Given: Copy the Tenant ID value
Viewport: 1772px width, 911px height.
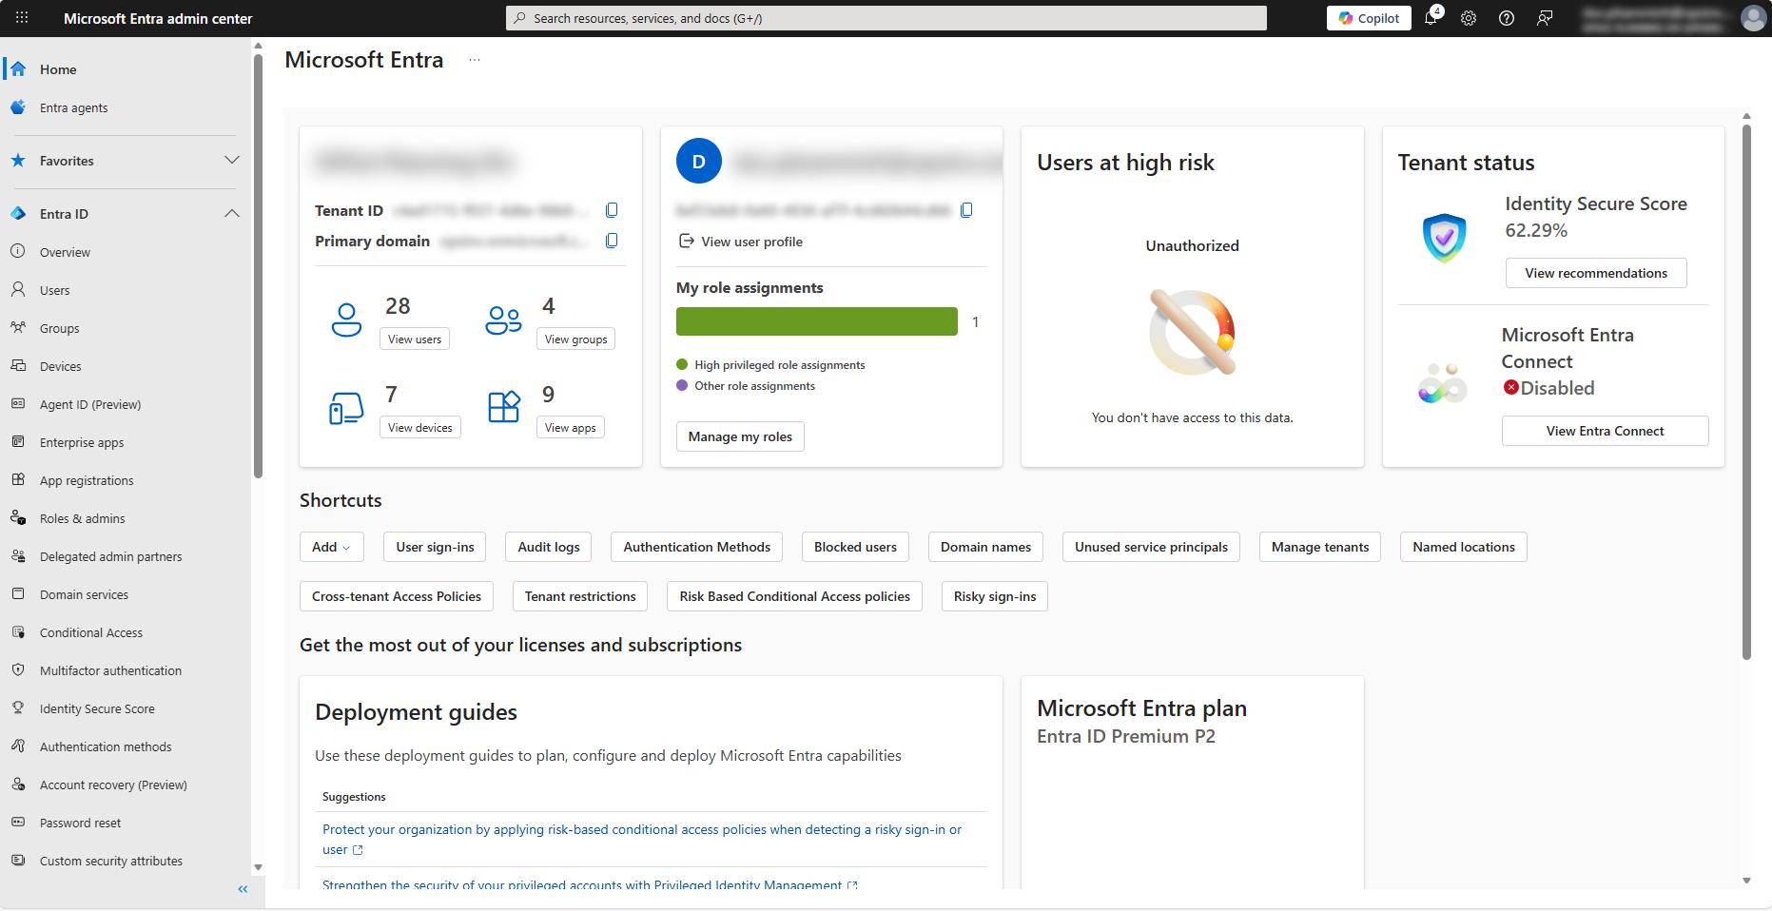Looking at the screenshot, I should (612, 210).
